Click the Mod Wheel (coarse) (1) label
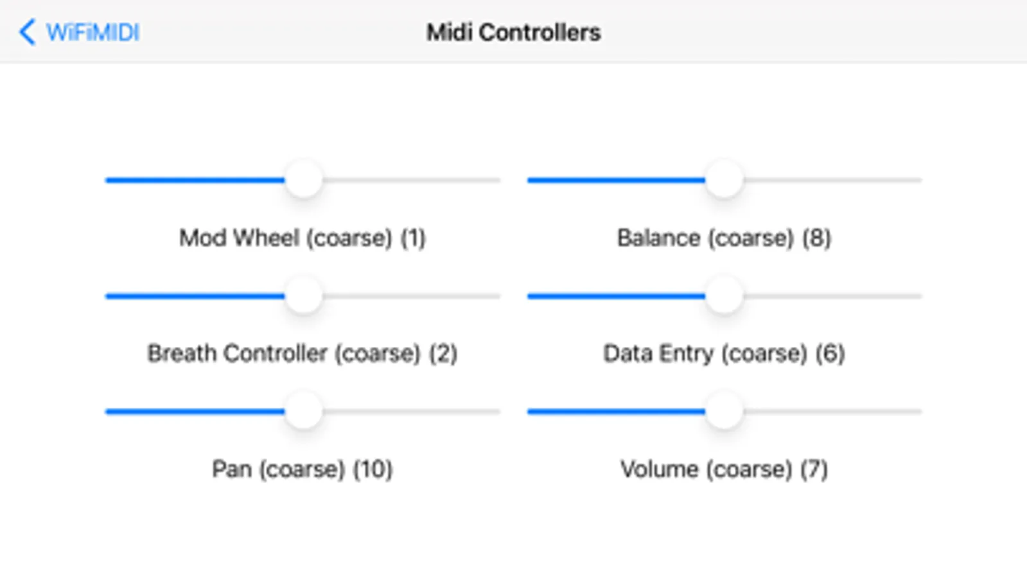The image size is (1027, 578). 303,238
